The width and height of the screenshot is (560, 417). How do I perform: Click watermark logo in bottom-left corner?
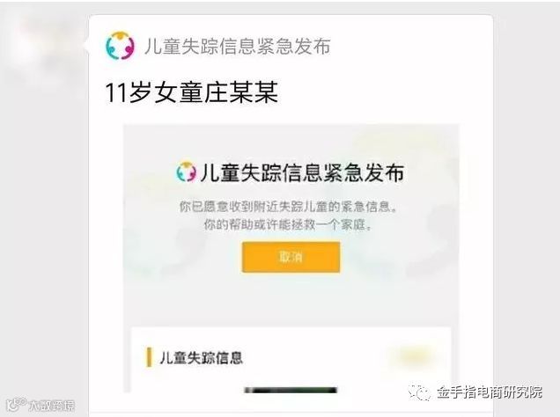17,405
